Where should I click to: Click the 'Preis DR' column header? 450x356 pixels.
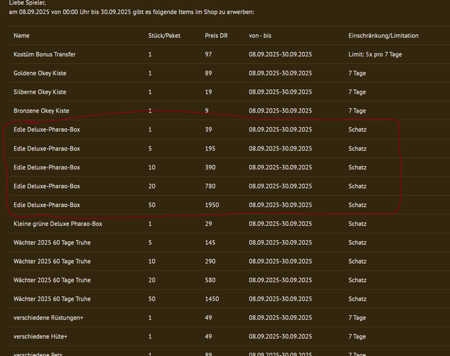(x=216, y=36)
